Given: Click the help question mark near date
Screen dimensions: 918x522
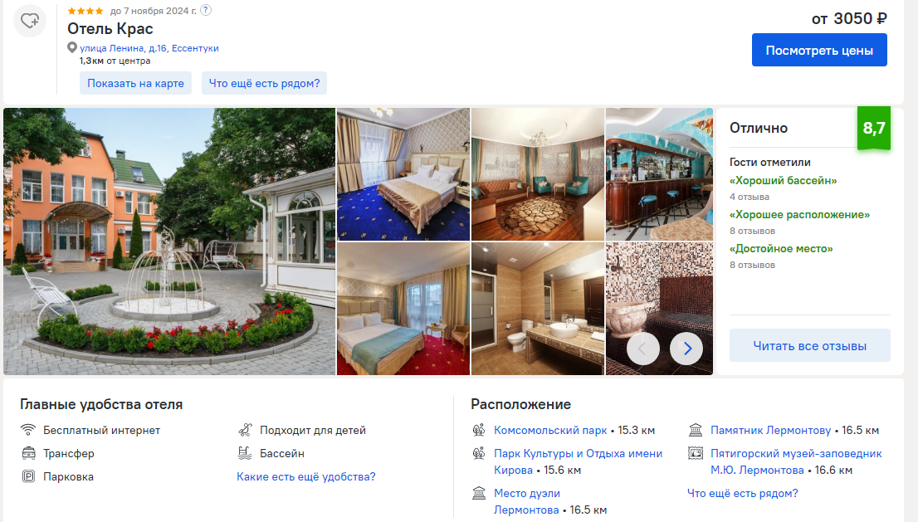Looking at the screenshot, I should (x=206, y=10).
